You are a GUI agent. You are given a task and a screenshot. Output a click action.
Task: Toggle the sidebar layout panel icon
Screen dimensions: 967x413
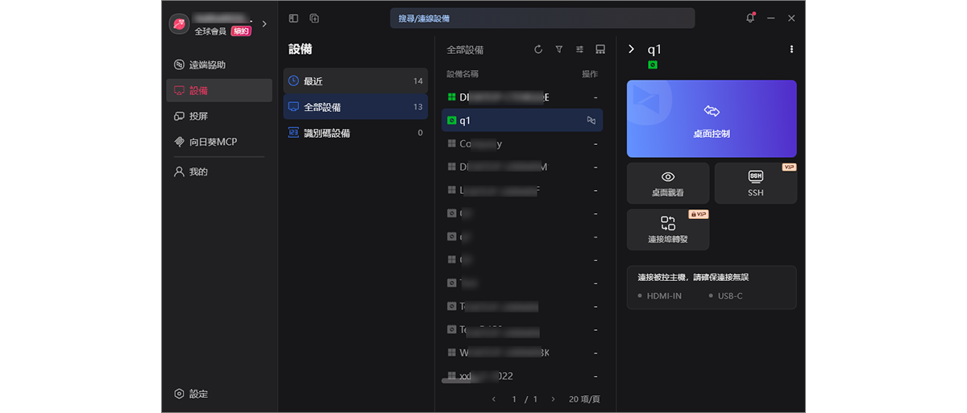coord(293,18)
